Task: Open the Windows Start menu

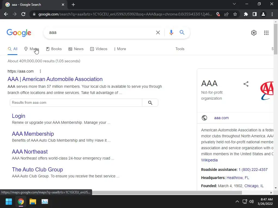Action: (x=9, y=201)
